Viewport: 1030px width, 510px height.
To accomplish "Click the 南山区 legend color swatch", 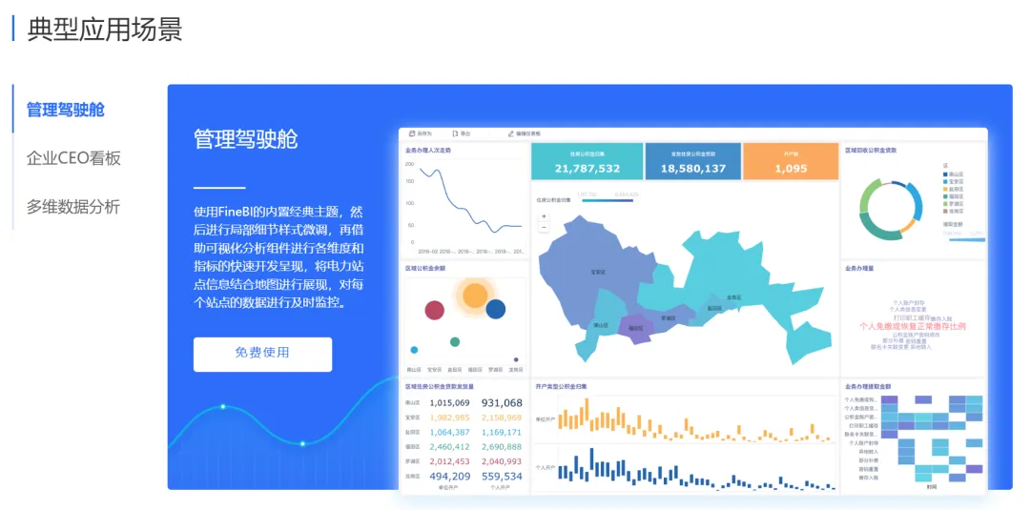I will pos(945,173).
